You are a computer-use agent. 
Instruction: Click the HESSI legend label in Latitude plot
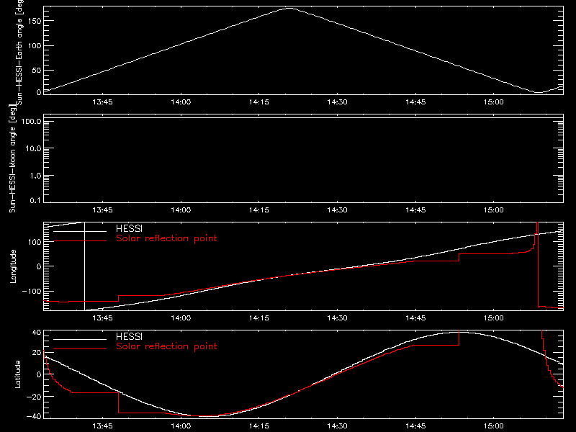tap(129, 336)
